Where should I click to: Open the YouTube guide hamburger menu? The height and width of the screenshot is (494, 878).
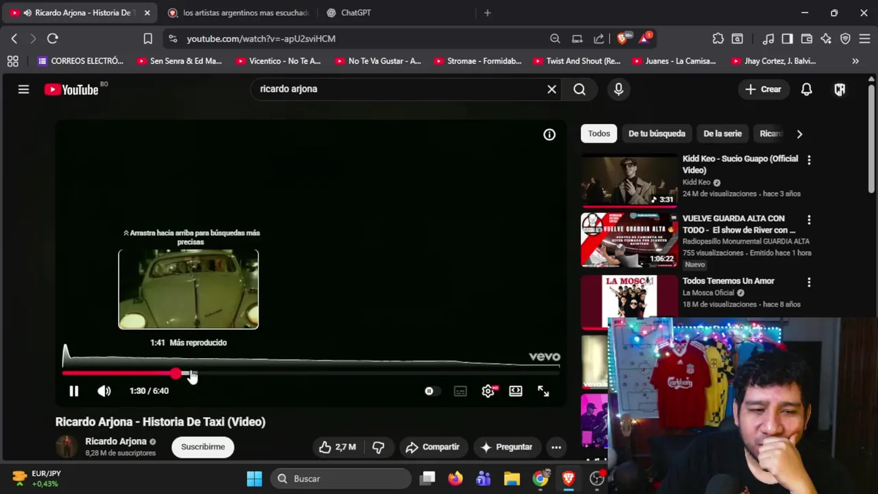pos(23,89)
